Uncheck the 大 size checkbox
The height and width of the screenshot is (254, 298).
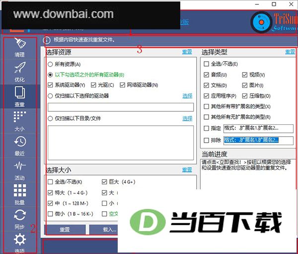pyautogui.click(x=104, y=193)
